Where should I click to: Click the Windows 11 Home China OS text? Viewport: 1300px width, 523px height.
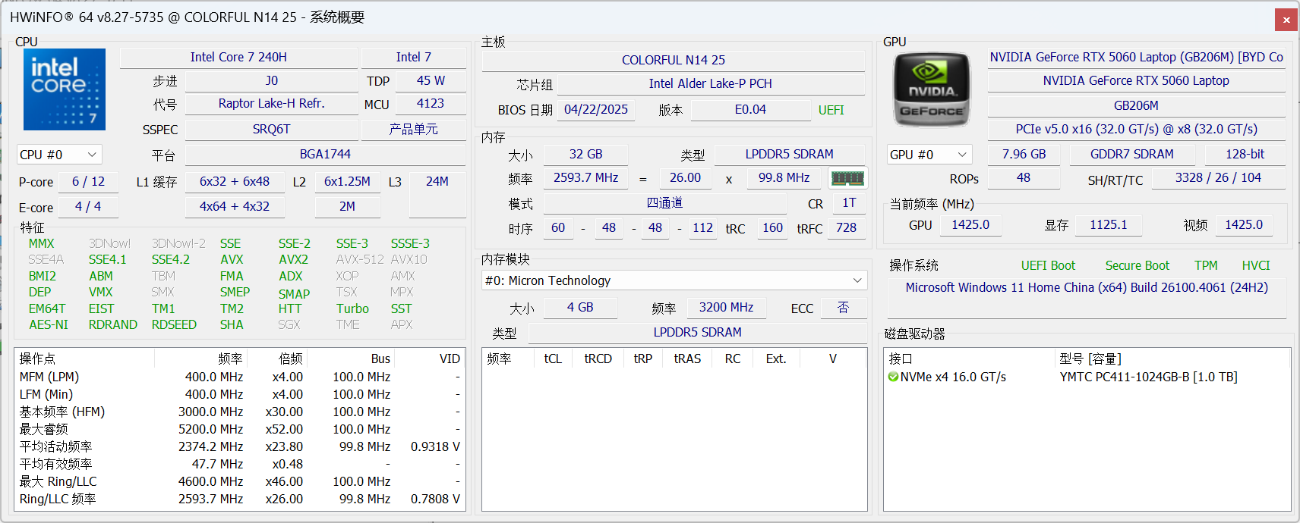coord(1087,287)
